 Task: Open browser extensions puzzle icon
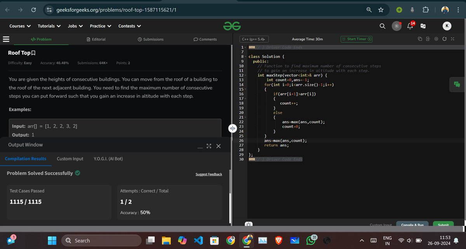pos(426,10)
